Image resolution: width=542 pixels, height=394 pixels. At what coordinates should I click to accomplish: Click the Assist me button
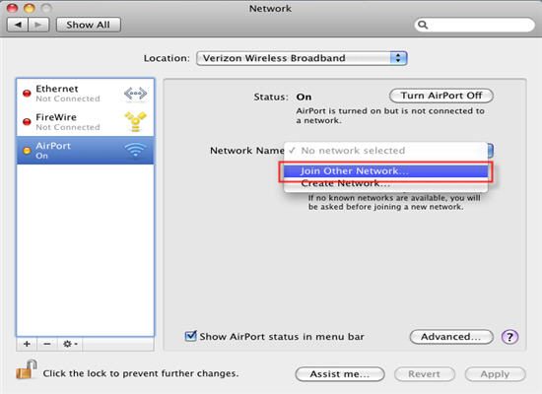(340, 374)
